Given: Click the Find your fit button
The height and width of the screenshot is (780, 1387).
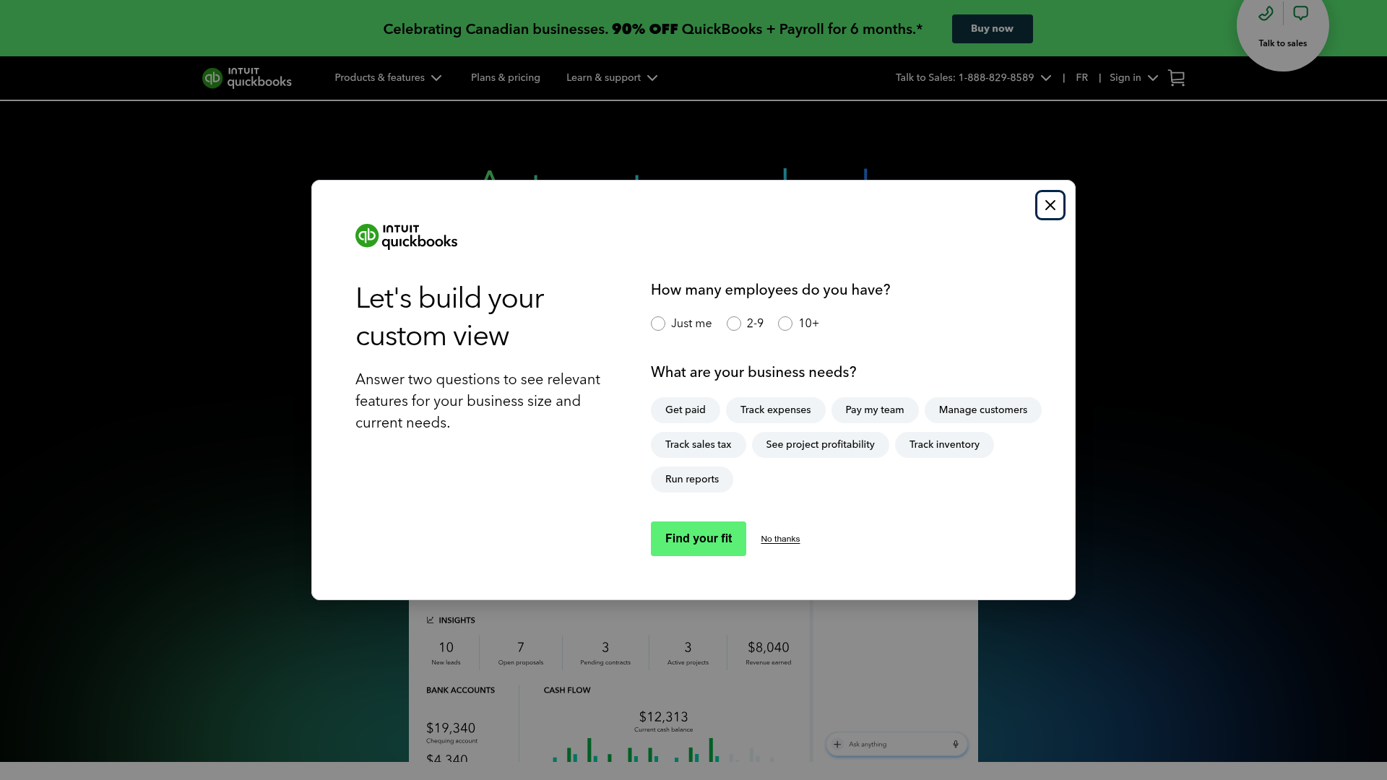Looking at the screenshot, I should tap(698, 539).
